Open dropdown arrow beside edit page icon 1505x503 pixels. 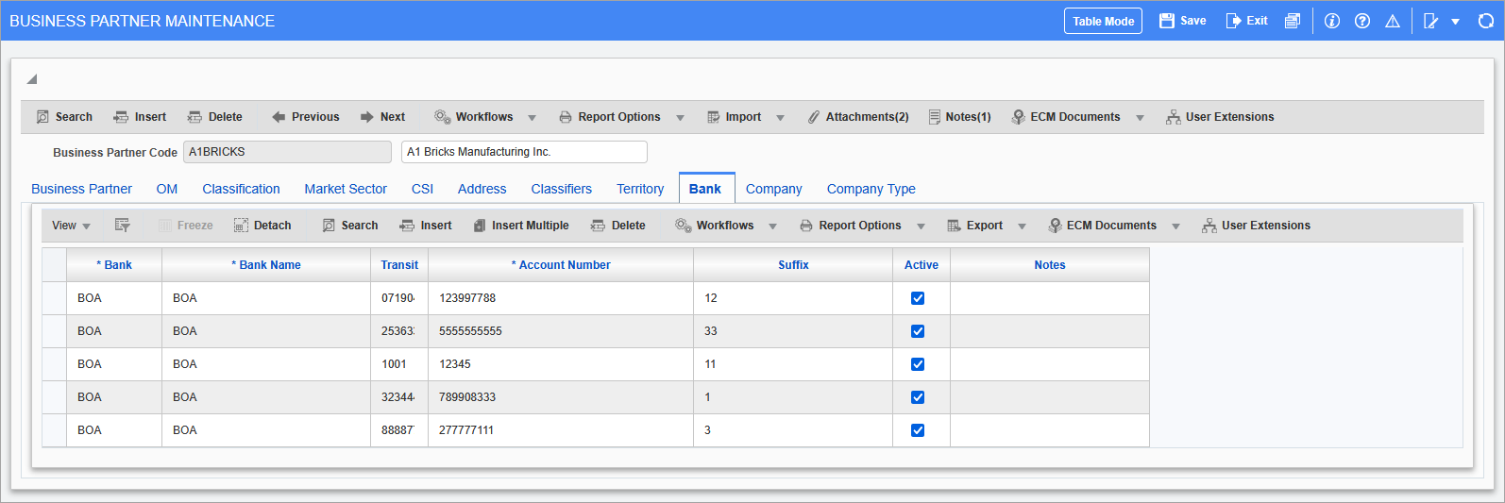1455,22
